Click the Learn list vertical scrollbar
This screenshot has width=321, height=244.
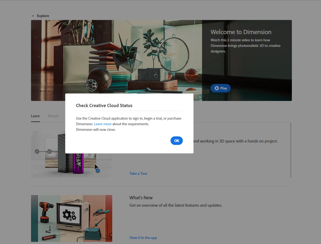(291, 150)
